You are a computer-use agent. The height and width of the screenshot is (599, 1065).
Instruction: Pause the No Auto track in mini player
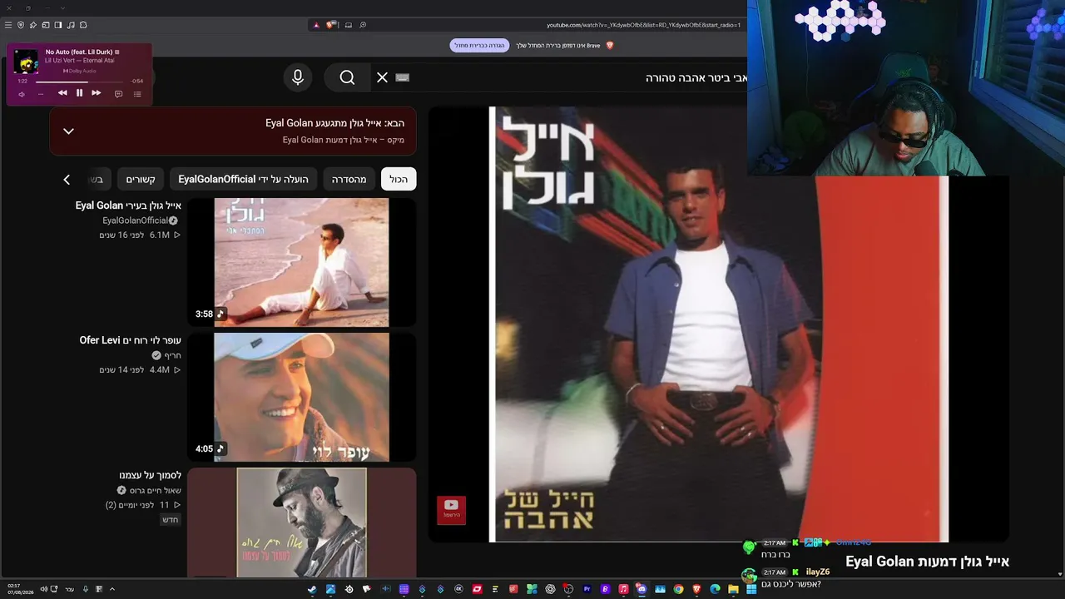point(79,93)
